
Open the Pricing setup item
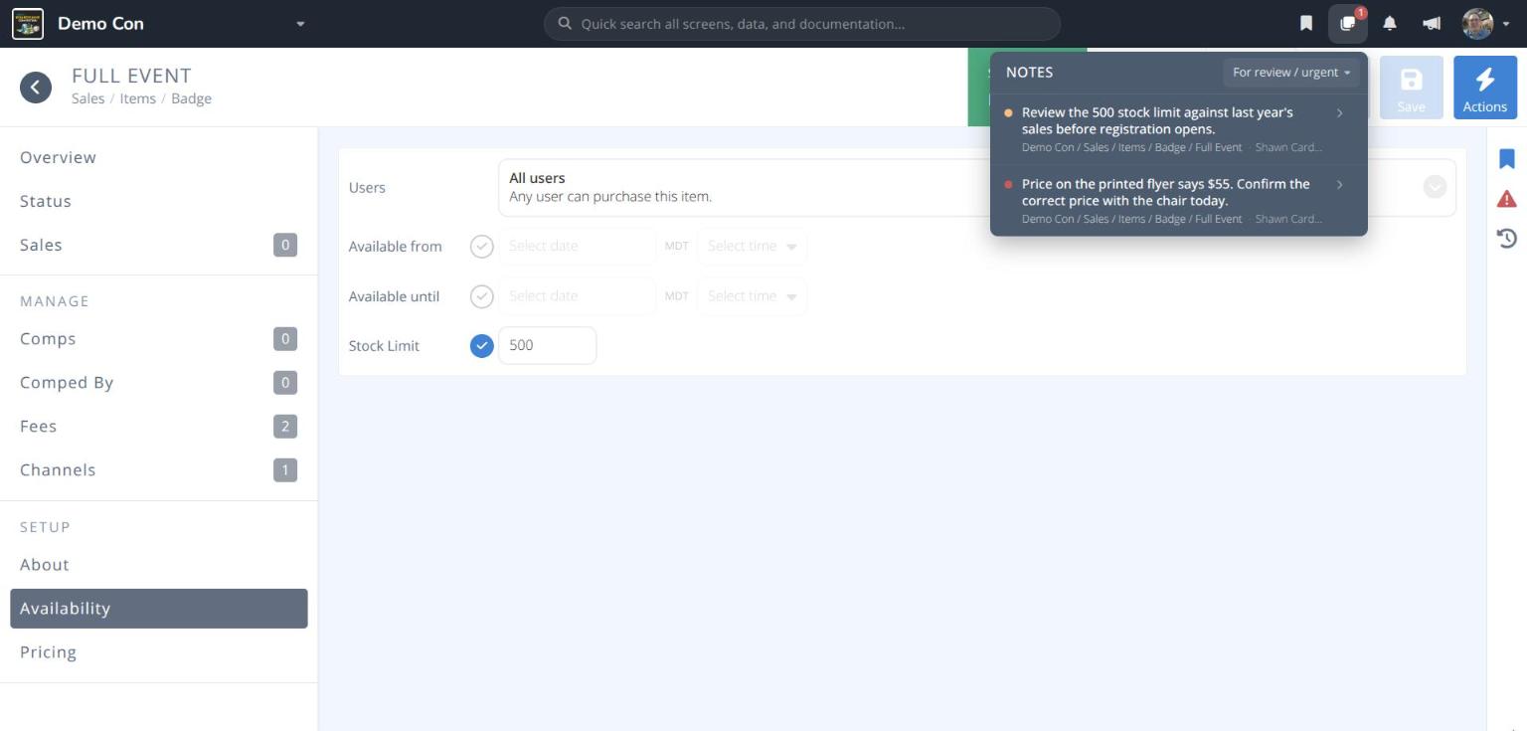[x=159, y=651]
